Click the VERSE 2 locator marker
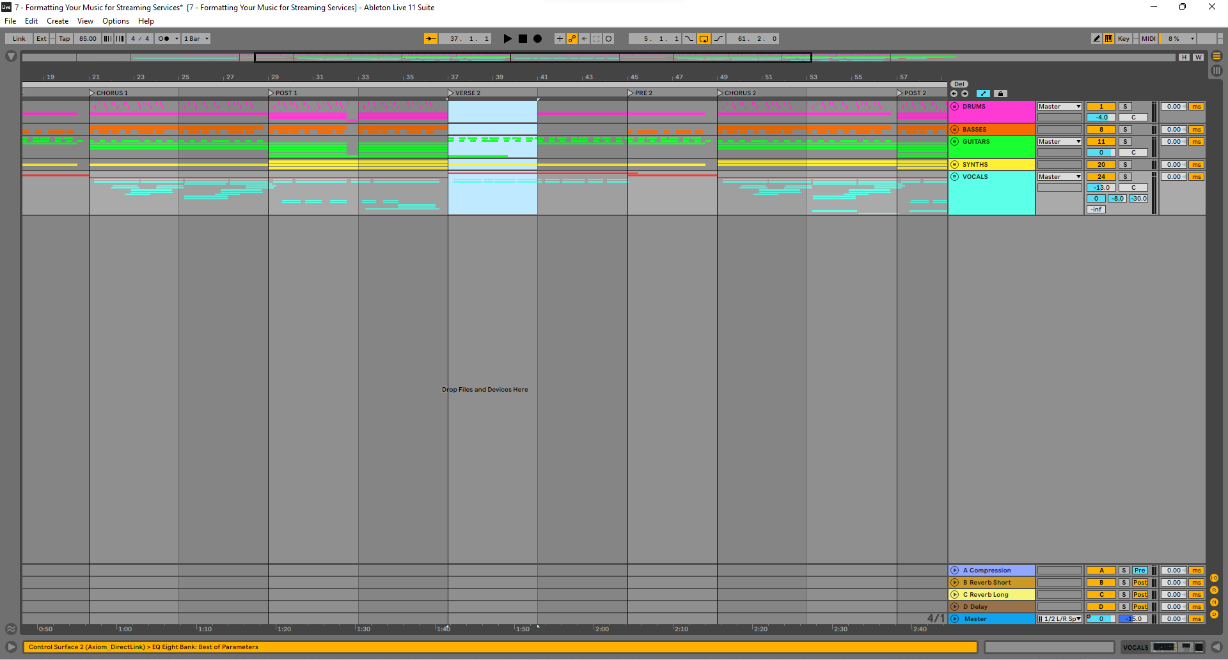 (x=464, y=93)
